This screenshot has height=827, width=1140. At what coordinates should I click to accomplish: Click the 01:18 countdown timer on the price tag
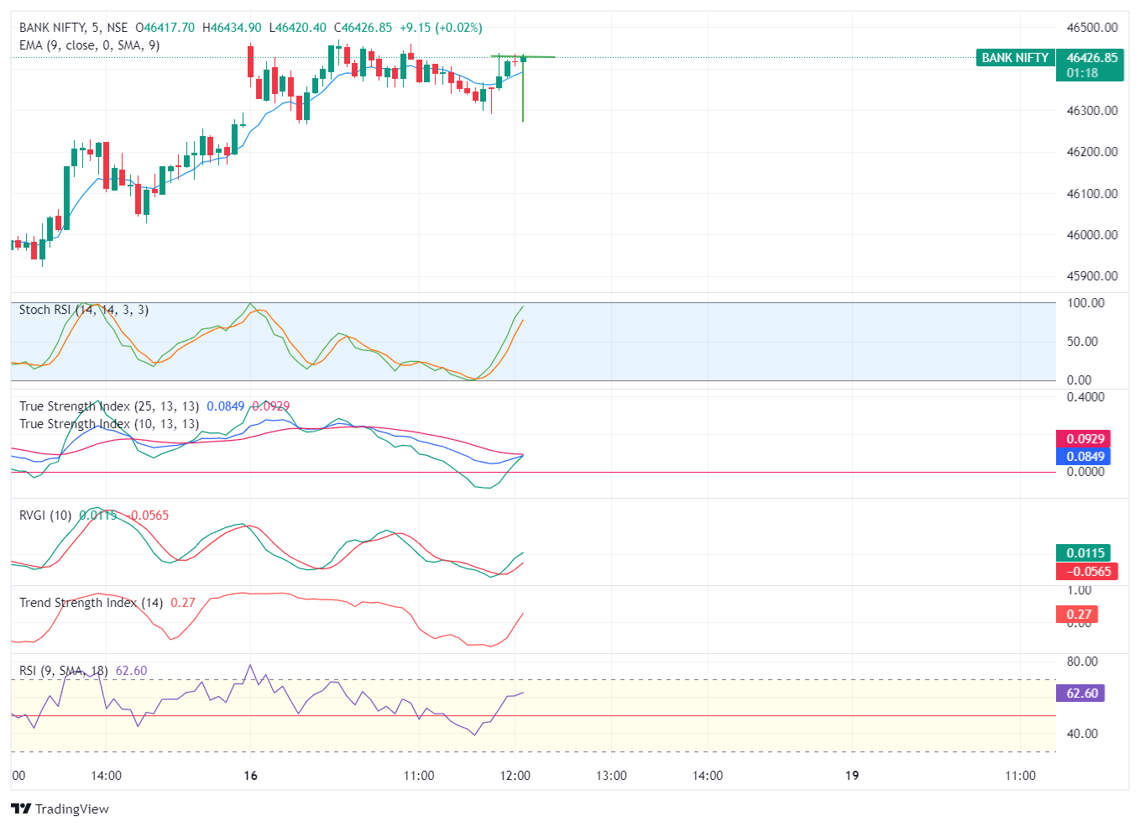(1082, 73)
